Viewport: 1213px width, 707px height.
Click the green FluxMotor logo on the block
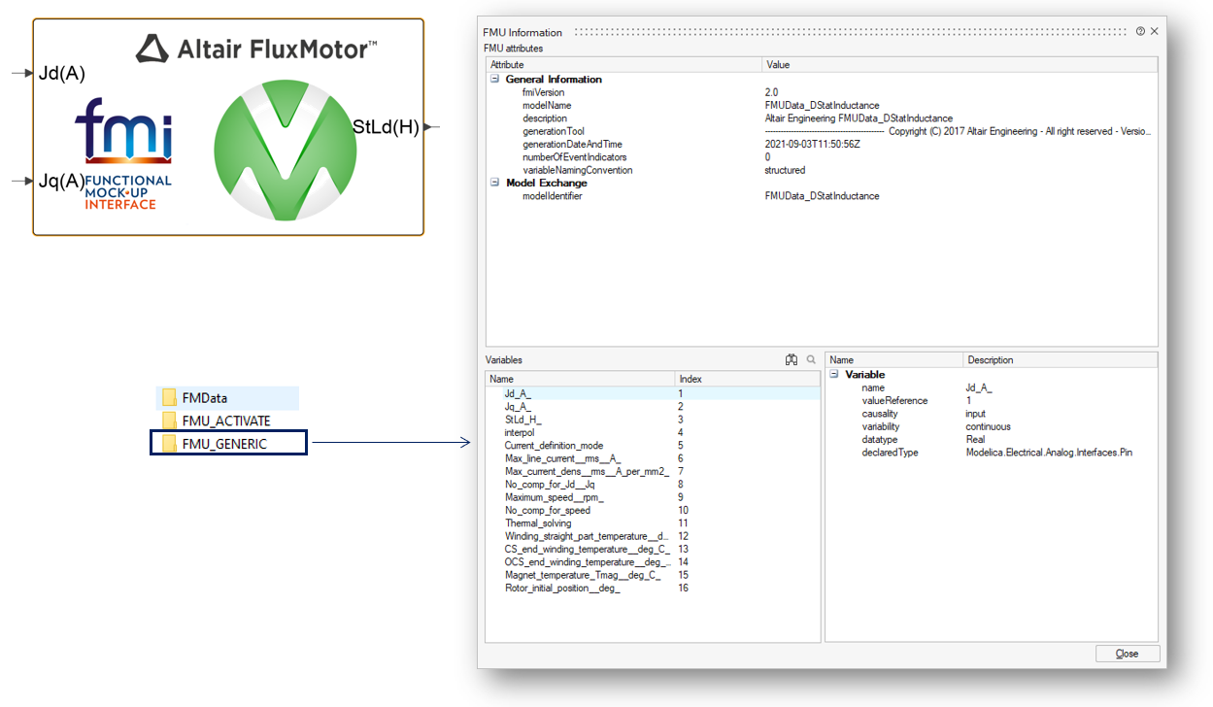click(x=279, y=148)
